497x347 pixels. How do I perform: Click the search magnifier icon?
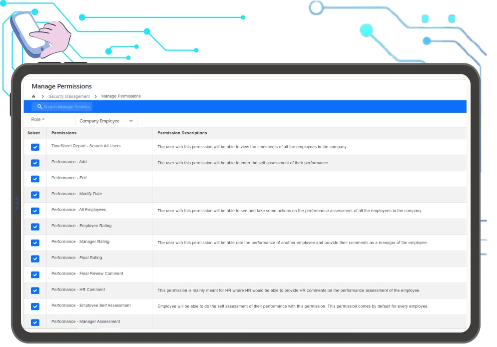point(39,107)
